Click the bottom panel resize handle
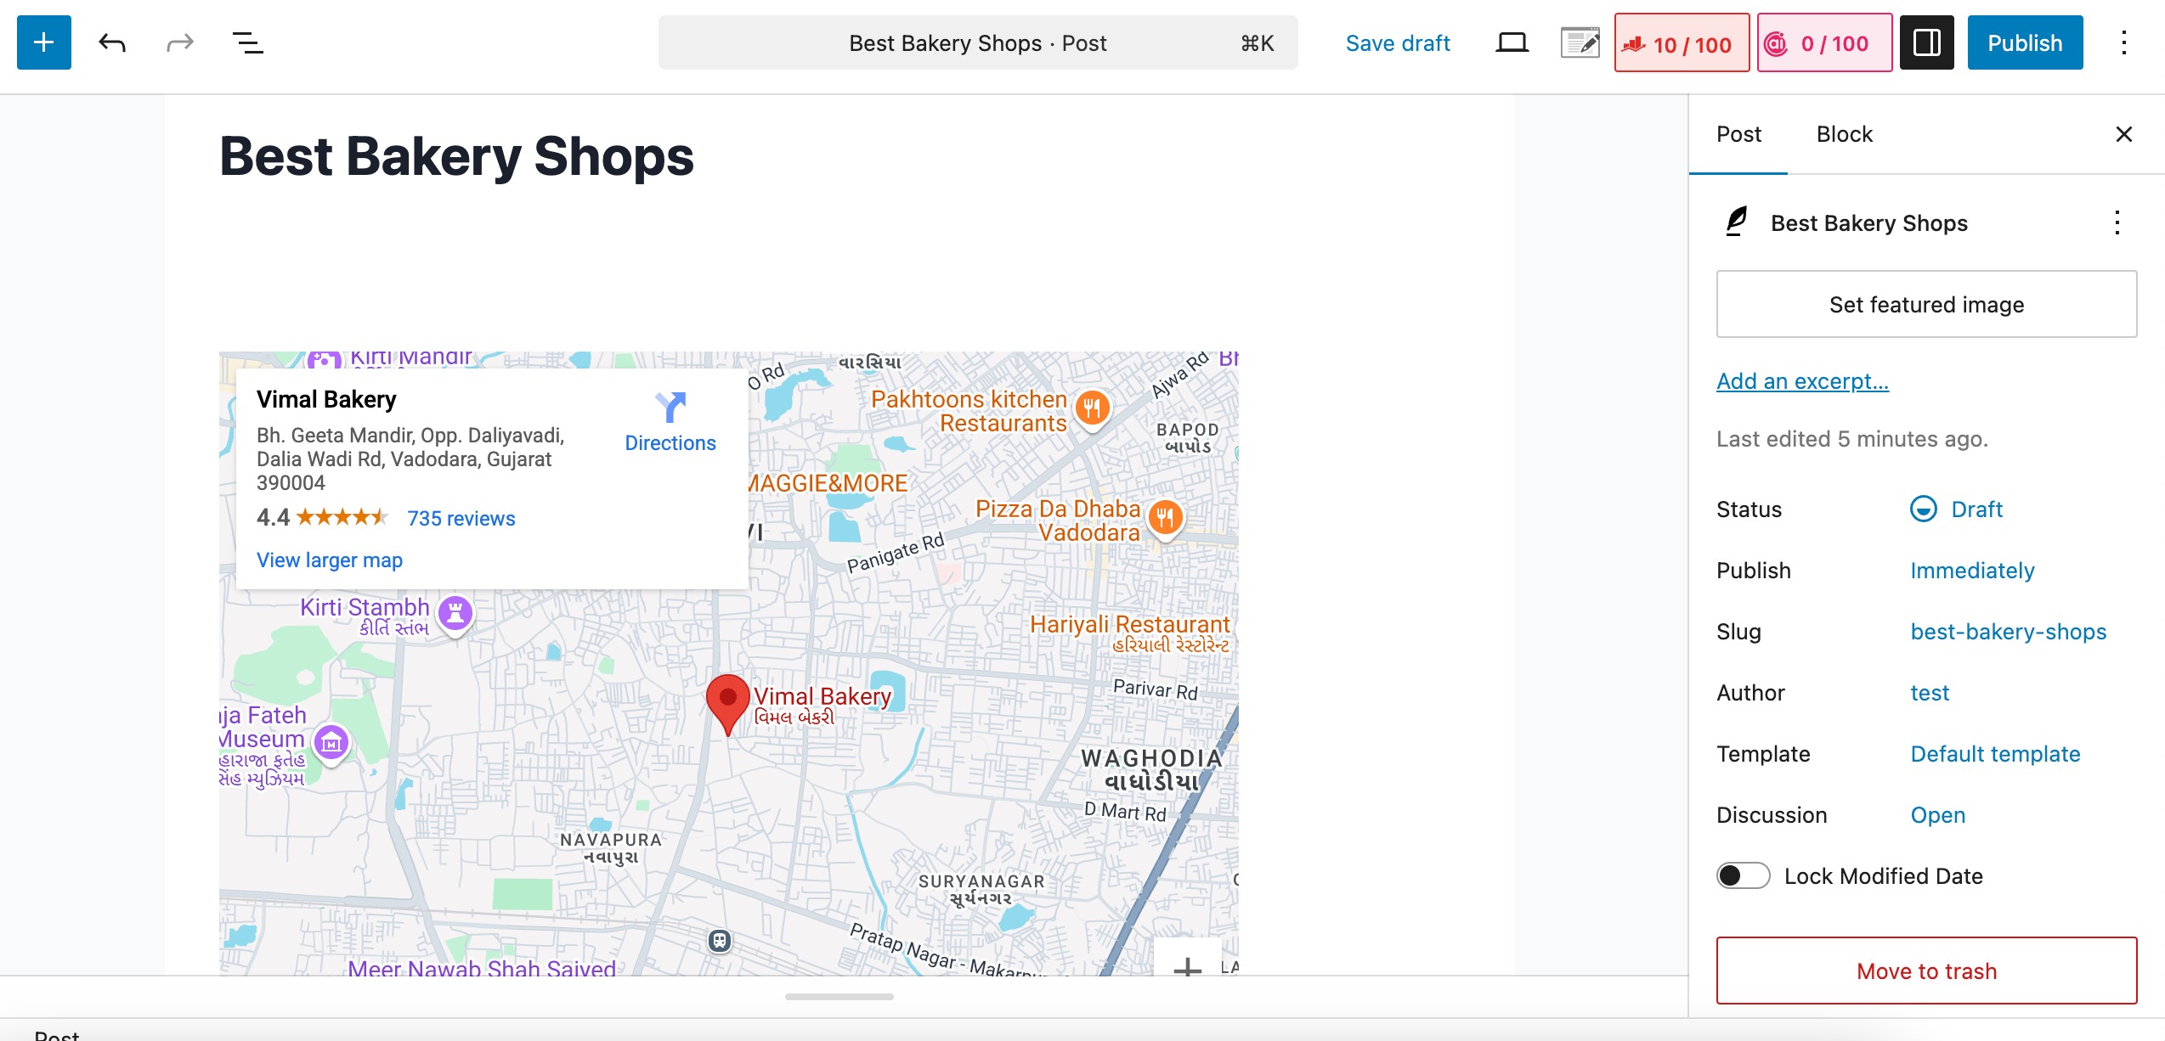This screenshot has height=1041, width=2165. point(839,997)
